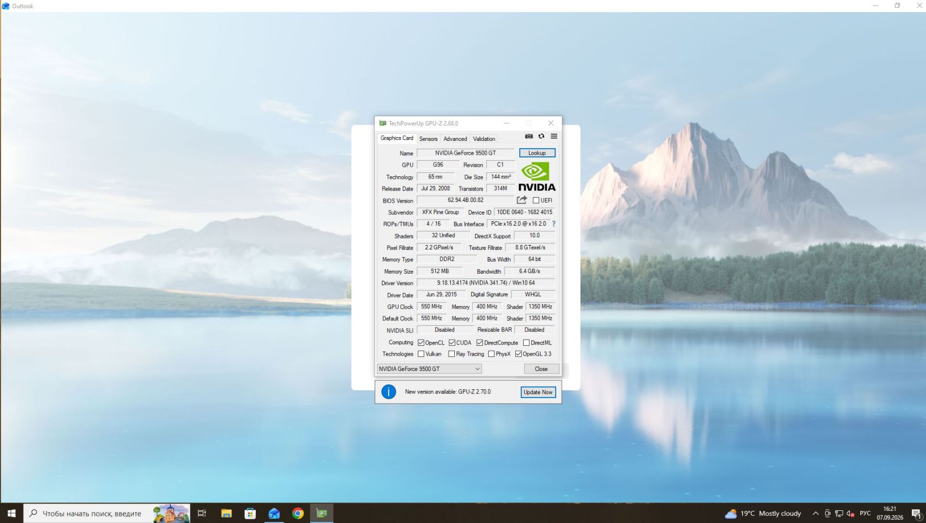Screen dimensions: 926x523
Task: Click the GPU-Z taskbar icon
Action: click(x=322, y=513)
